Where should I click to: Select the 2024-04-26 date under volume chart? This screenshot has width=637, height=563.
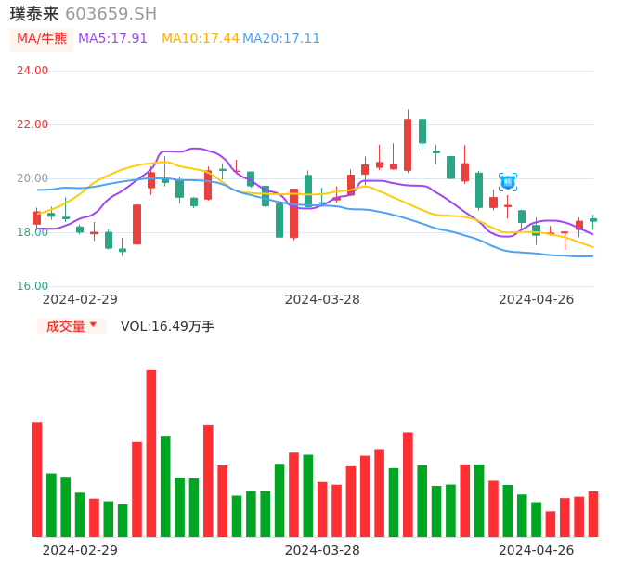click(536, 550)
